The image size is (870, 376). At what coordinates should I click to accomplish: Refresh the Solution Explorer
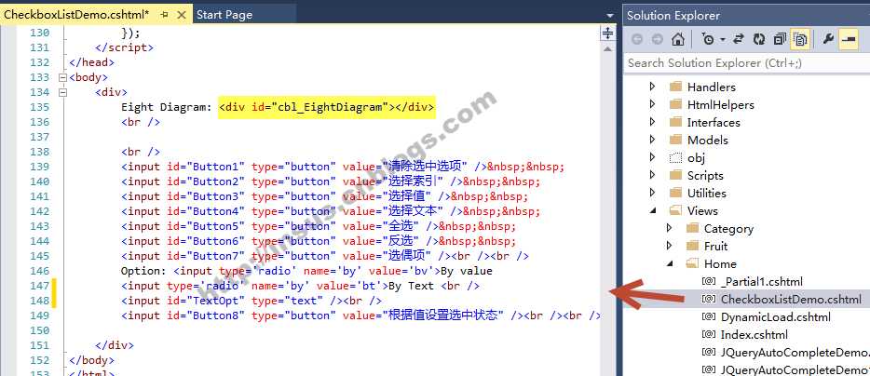point(759,39)
